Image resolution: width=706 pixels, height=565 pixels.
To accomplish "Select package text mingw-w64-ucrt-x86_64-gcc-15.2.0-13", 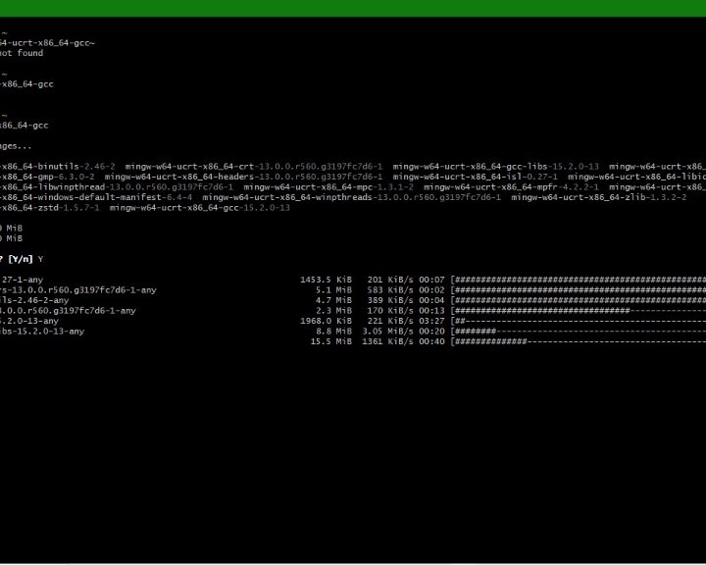I will [200, 208].
